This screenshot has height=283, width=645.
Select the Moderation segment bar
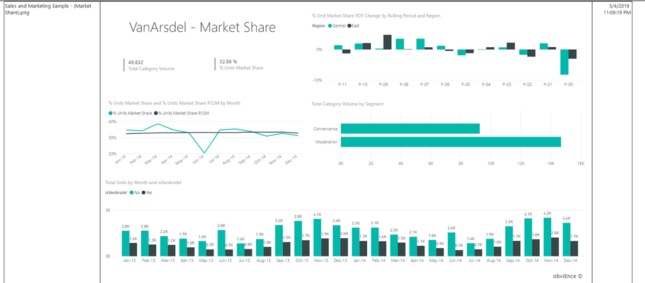[450, 142]
